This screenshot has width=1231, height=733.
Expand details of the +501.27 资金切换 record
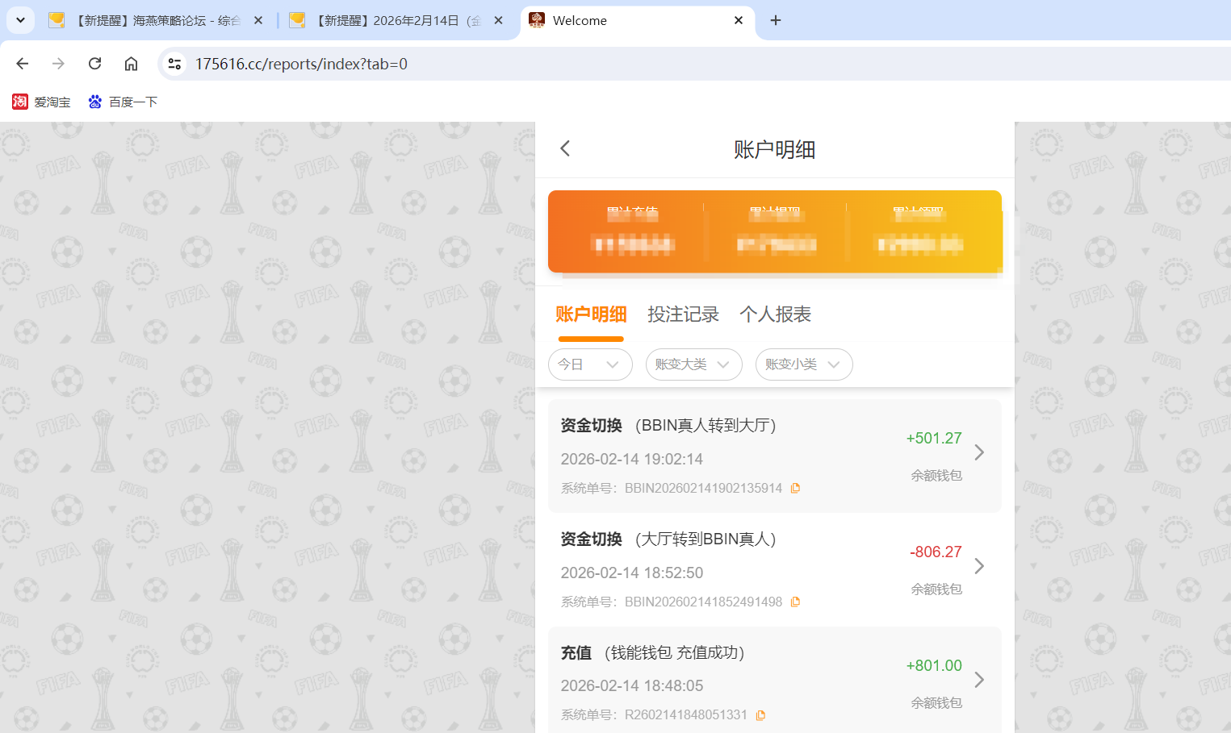(979, 452)
